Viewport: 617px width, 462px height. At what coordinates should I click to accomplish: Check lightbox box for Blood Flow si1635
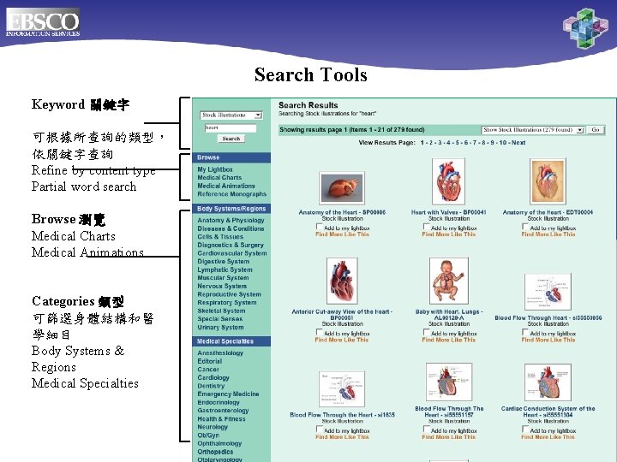click(320, 429)
